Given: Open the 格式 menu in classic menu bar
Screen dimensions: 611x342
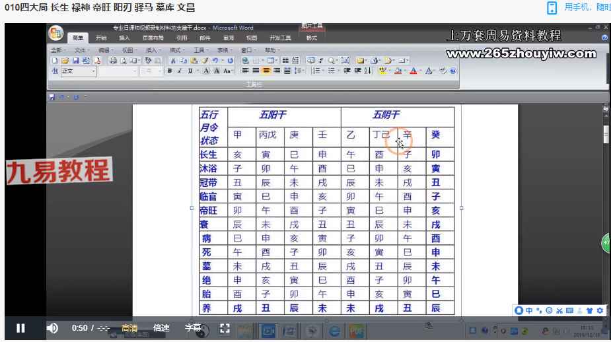Looking at the screenshot, I should (177, 50).
